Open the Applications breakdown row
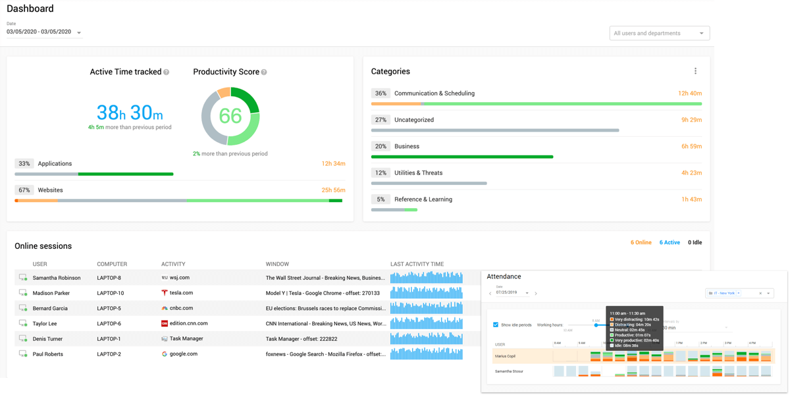 (180, 167)
